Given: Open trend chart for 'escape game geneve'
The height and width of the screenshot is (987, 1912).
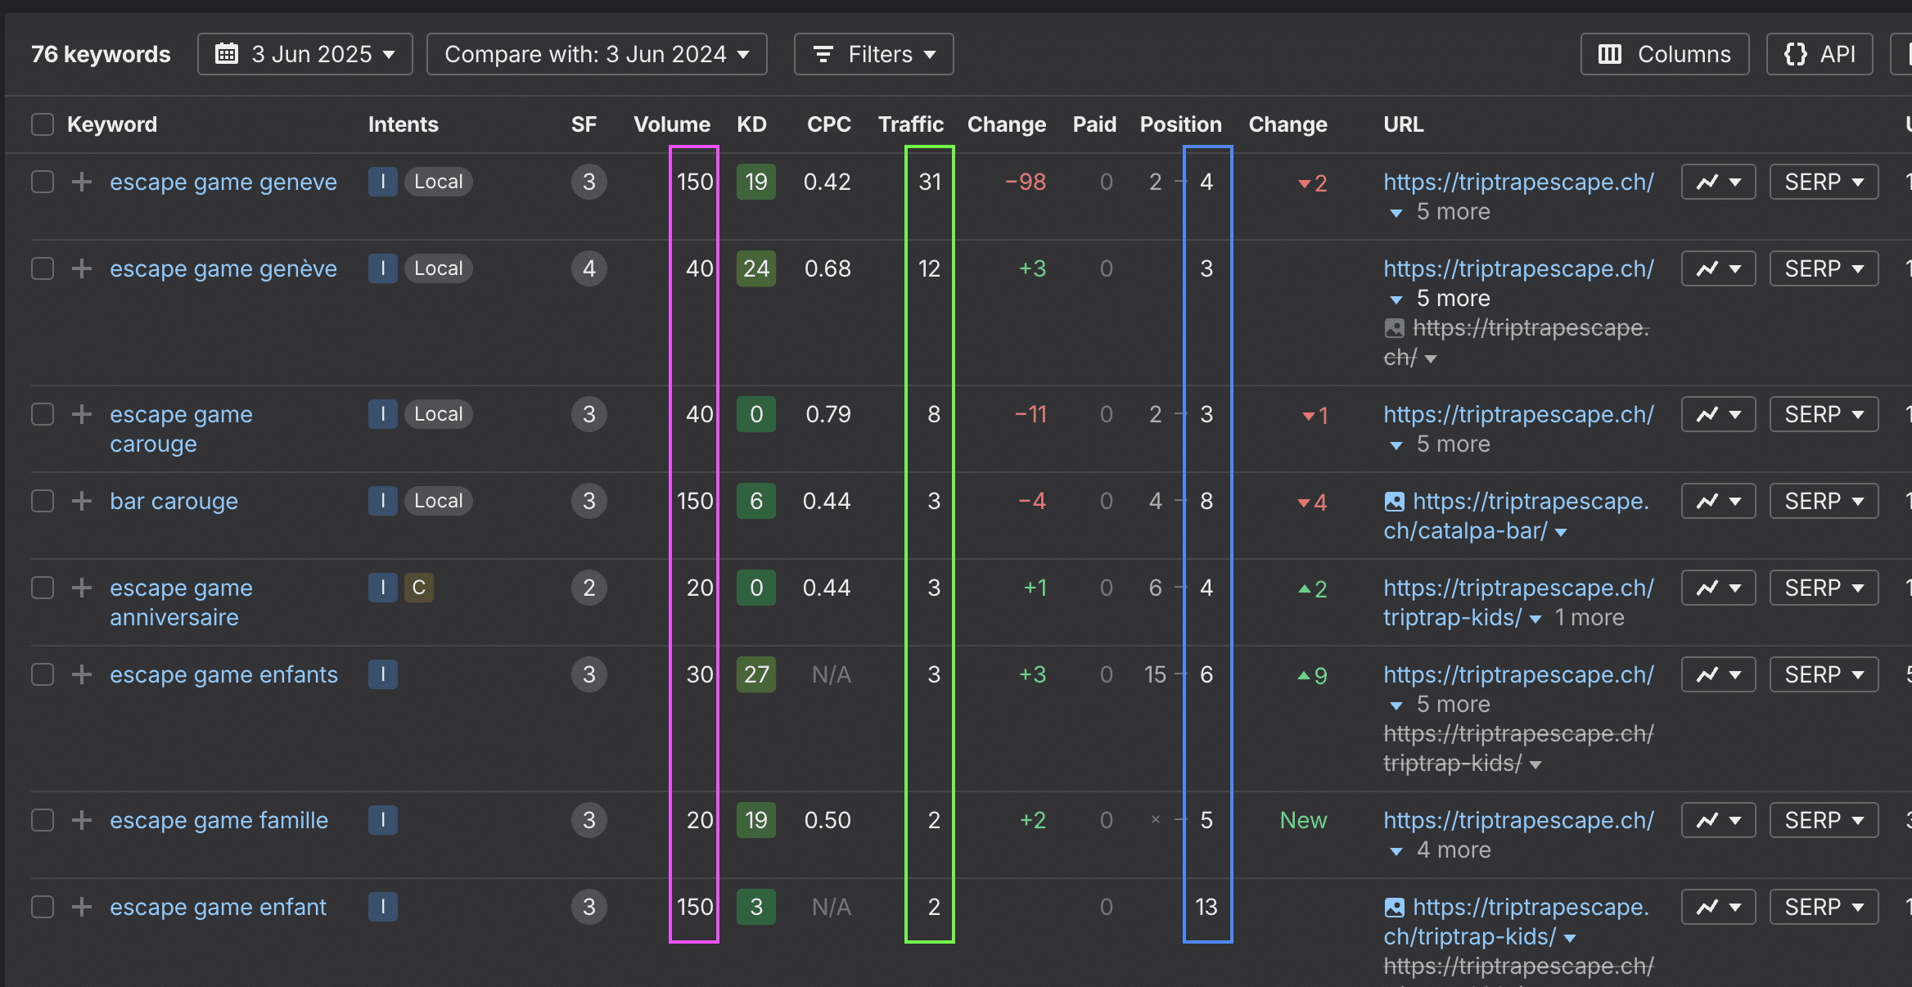Looking at the screenshot, I should point(1718,182).
